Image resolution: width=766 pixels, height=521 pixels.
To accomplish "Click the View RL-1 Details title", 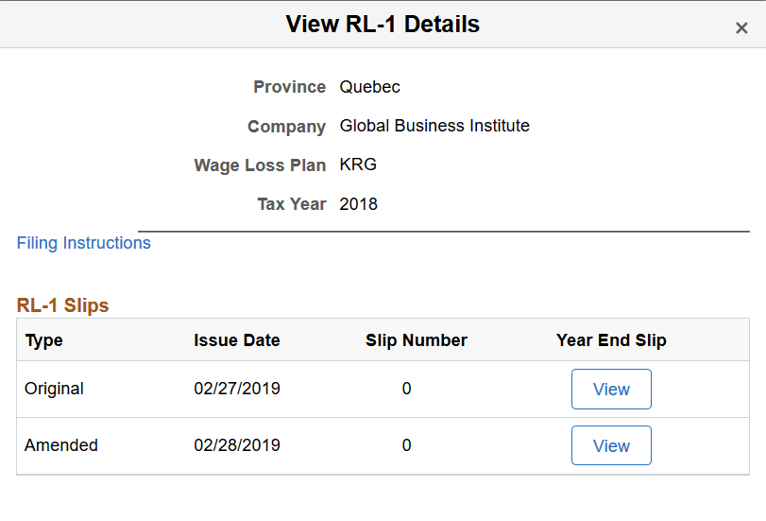I will click(x=383, y=25).
